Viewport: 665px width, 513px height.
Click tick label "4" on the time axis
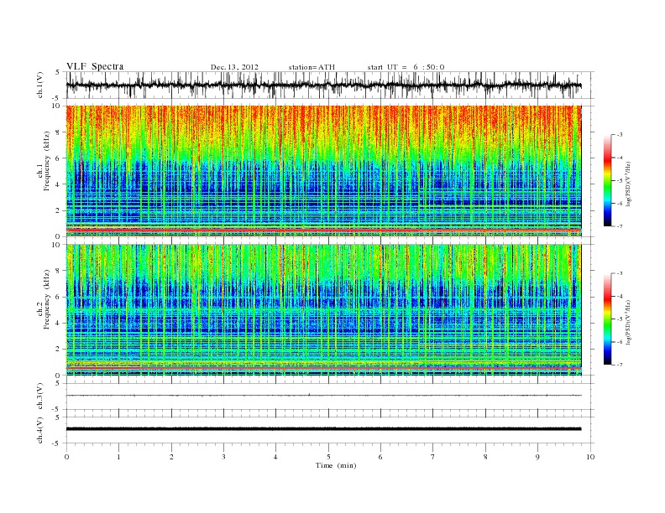tap(276, 457)
